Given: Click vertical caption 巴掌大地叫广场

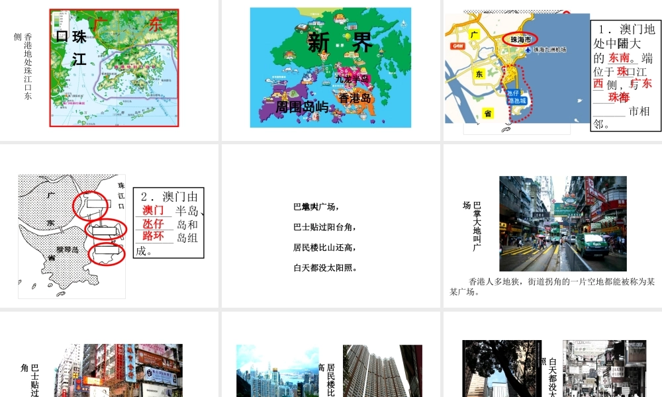Looking at the screenshot, I should pos(472,226).
